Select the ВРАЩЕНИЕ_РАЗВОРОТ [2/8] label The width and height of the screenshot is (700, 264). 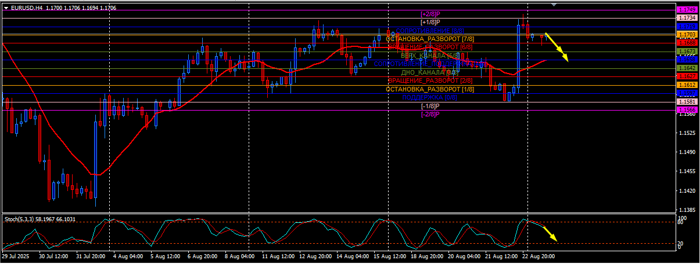tap(430, 80)
